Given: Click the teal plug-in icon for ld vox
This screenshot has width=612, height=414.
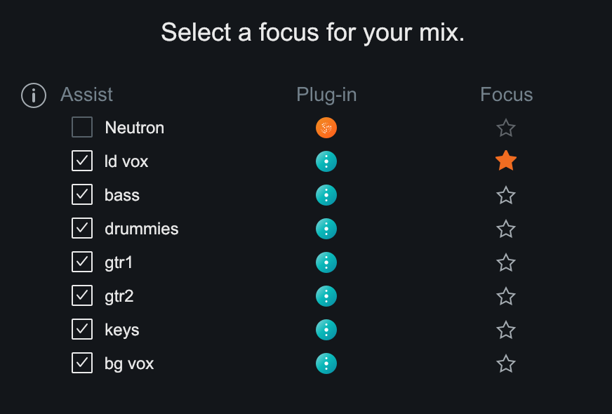Looking at the screenshot, I should tap(326, 161).
